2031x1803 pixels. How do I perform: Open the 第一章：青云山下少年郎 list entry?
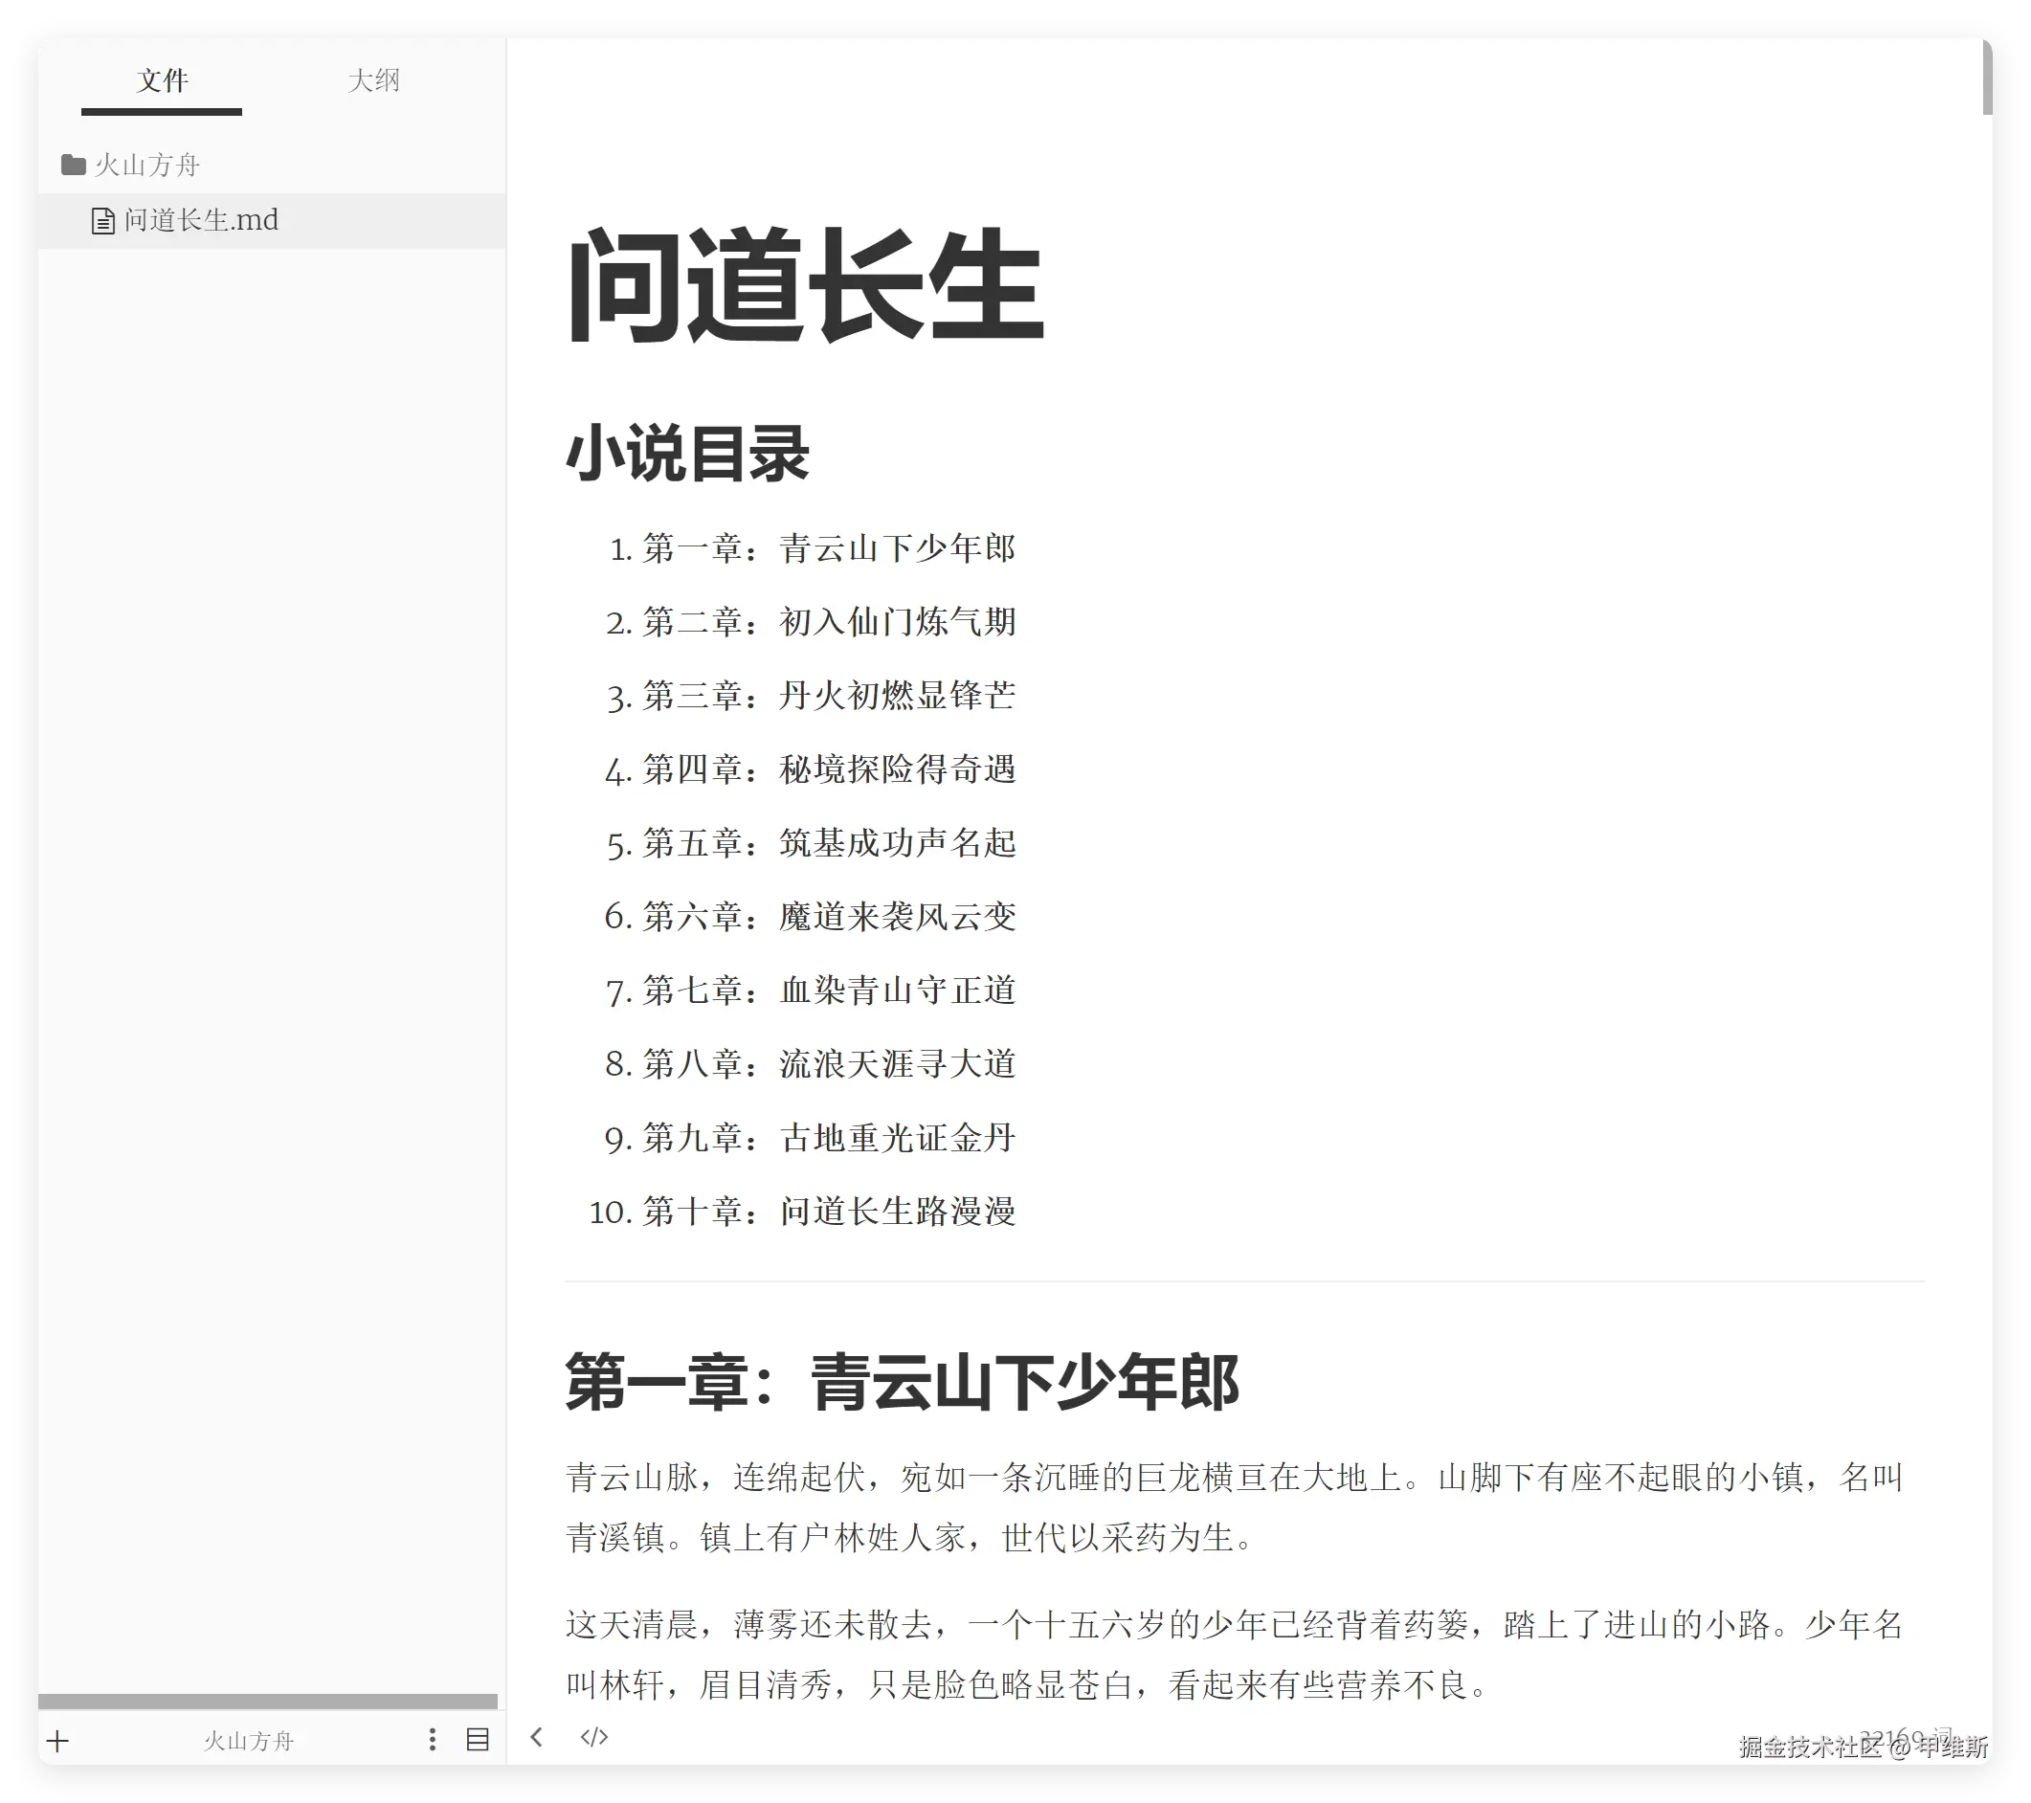point(828,548)
